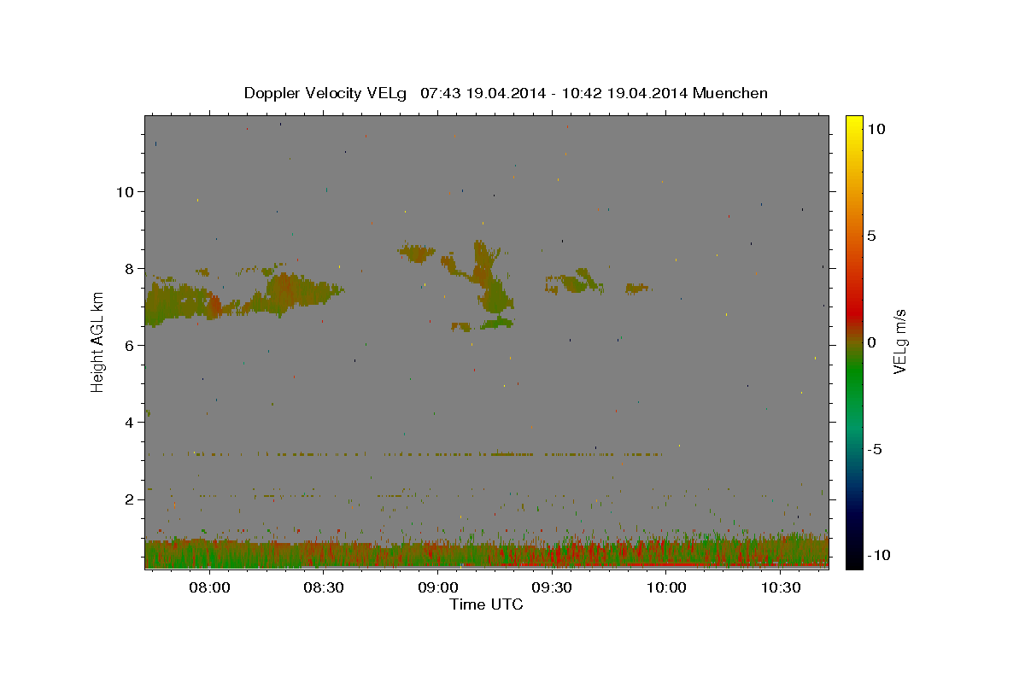Click the 09:30 time tick label
Image resolution: width=1025 pixels, height=683 pixels.
point(553,587)
